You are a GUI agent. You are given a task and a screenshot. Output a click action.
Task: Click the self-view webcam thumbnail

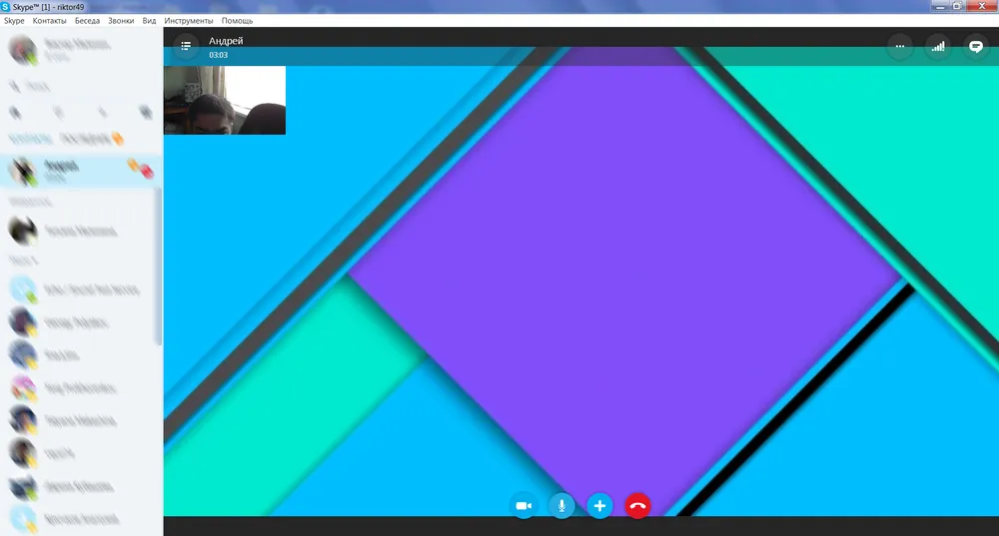tap(225, 100)
